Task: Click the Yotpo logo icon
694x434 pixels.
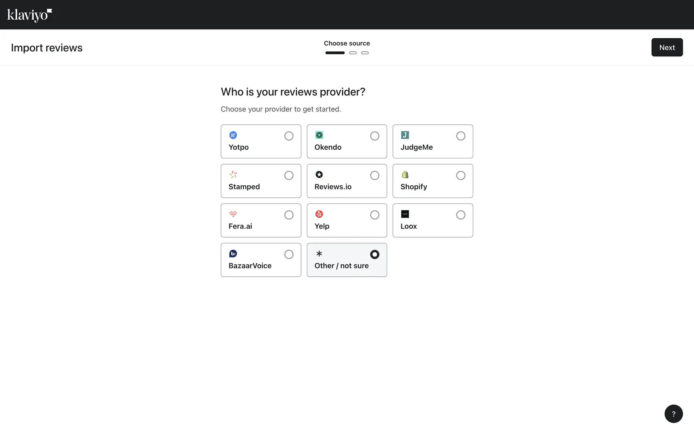Action: (233, 135)
